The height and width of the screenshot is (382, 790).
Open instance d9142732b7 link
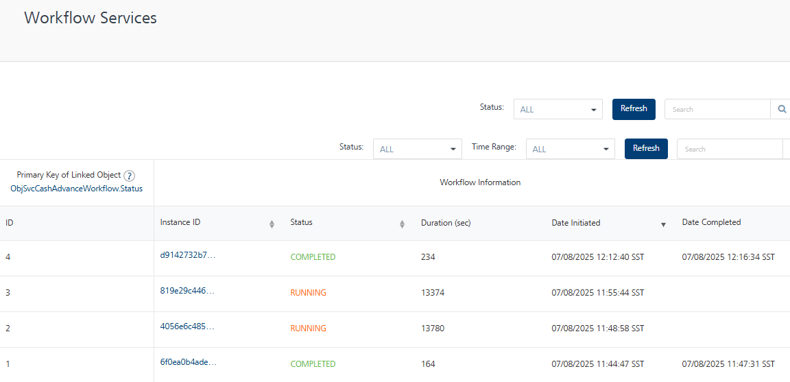coord(187,255)
